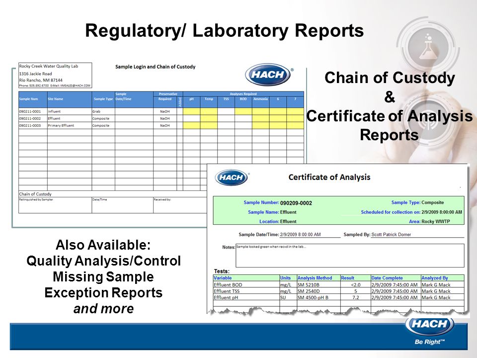477x358 pixels.
Task: Click the Analyses Required header band
Action: (x=243, y=94)
